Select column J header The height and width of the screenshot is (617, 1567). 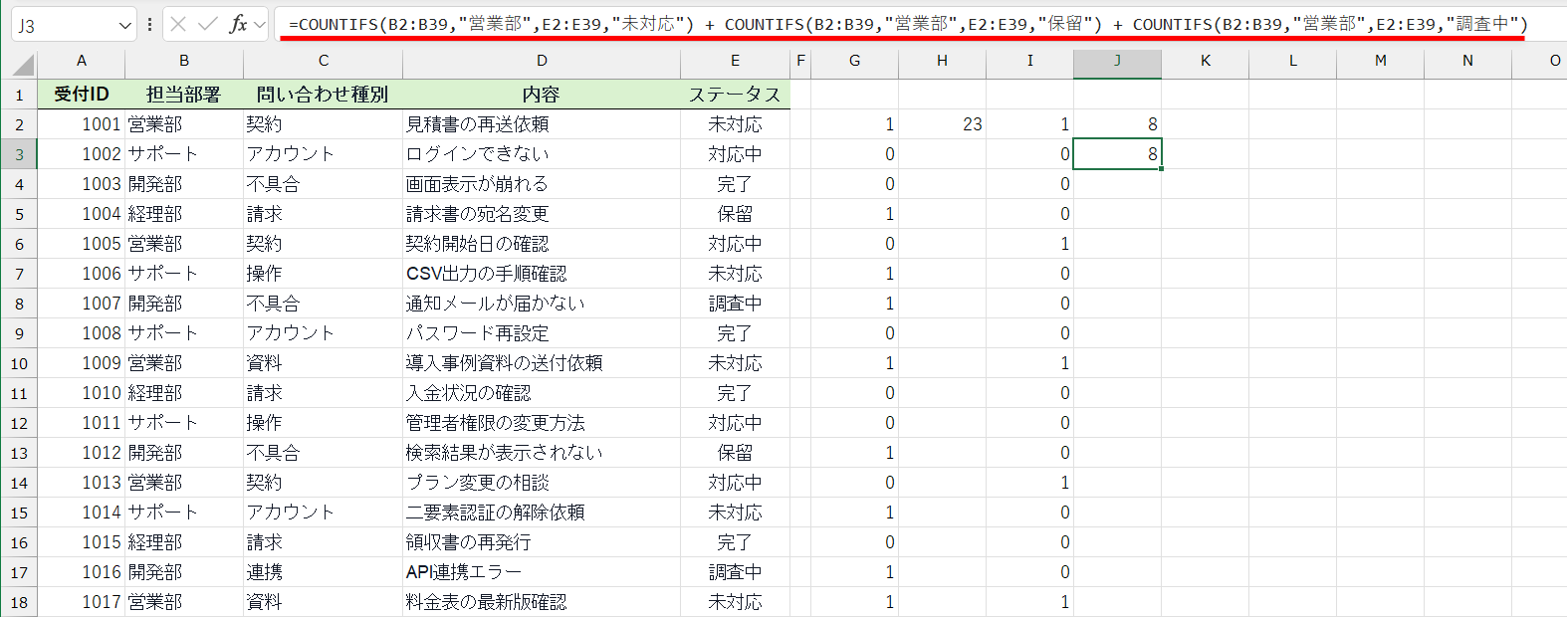pyautogui.click(x=1118, y=61)
